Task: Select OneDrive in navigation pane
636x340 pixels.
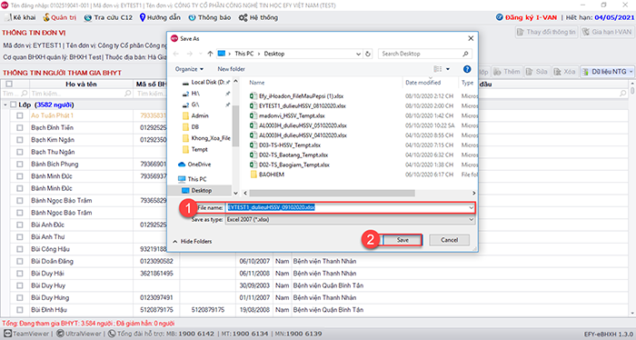Action: tap(194, 165)
